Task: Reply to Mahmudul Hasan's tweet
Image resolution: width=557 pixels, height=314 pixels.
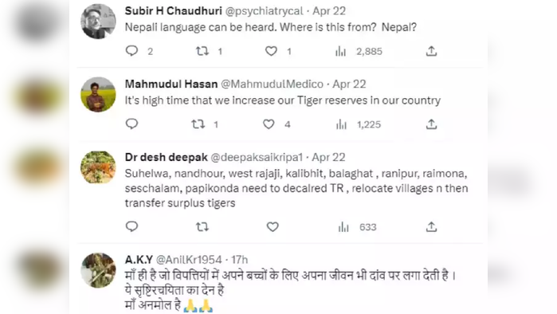Action: click(x=131, y=124)
